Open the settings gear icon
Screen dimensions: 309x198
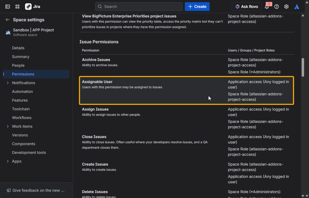click(286, 6)
